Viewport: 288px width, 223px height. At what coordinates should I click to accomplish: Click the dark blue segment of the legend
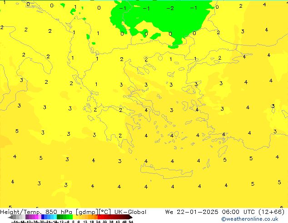(43, 217)
